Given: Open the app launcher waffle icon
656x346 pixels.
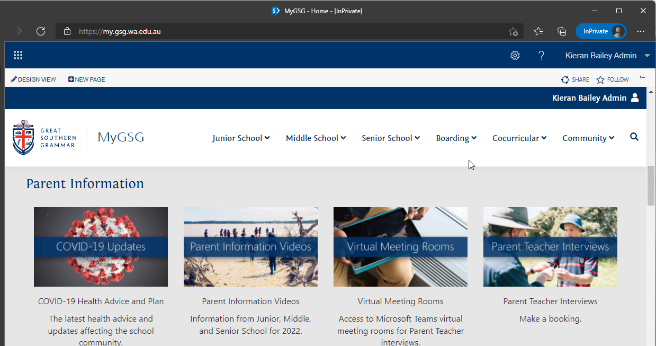Looking at the screenshot, I should (x=18, y=55).
